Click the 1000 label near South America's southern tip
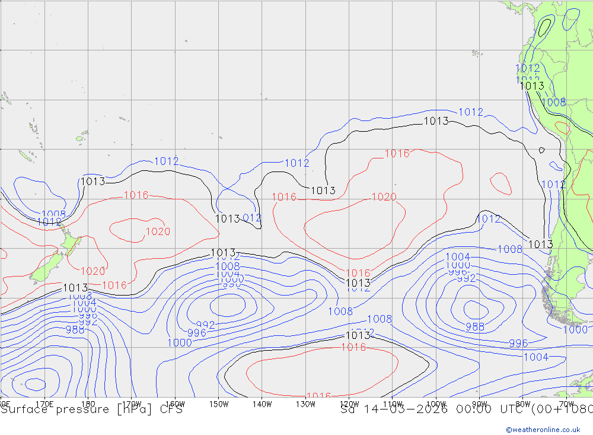The image size is (593, 435). (575, 329)
